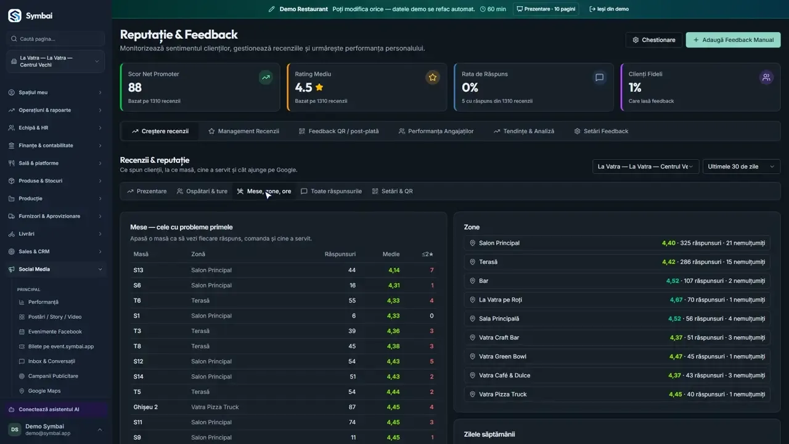Click the trend icon in Scor Net Promoter card
Screen dimensions: 789x444
[x=266, y=77]
